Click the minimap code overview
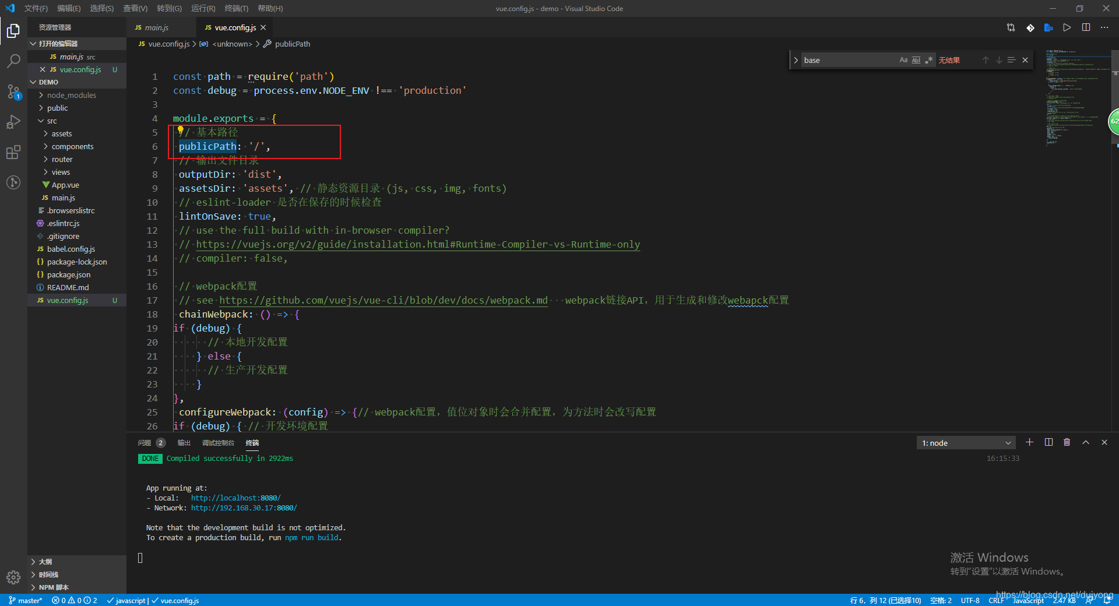Image resolution: width=1119 pixels, height=606 pixels. (1078, 99)
